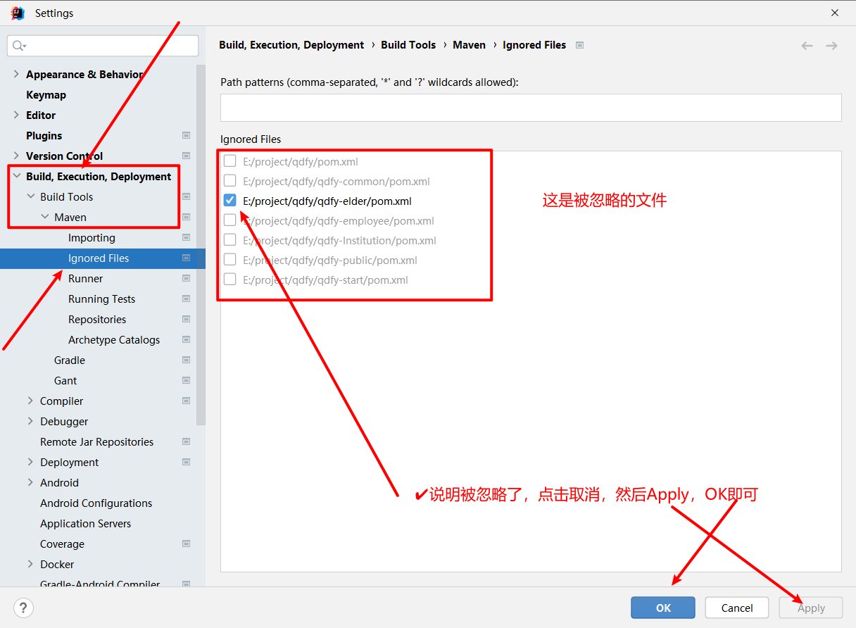Toggle checkbox for qdfy-employee/pom.xml

tap(229, 220)
